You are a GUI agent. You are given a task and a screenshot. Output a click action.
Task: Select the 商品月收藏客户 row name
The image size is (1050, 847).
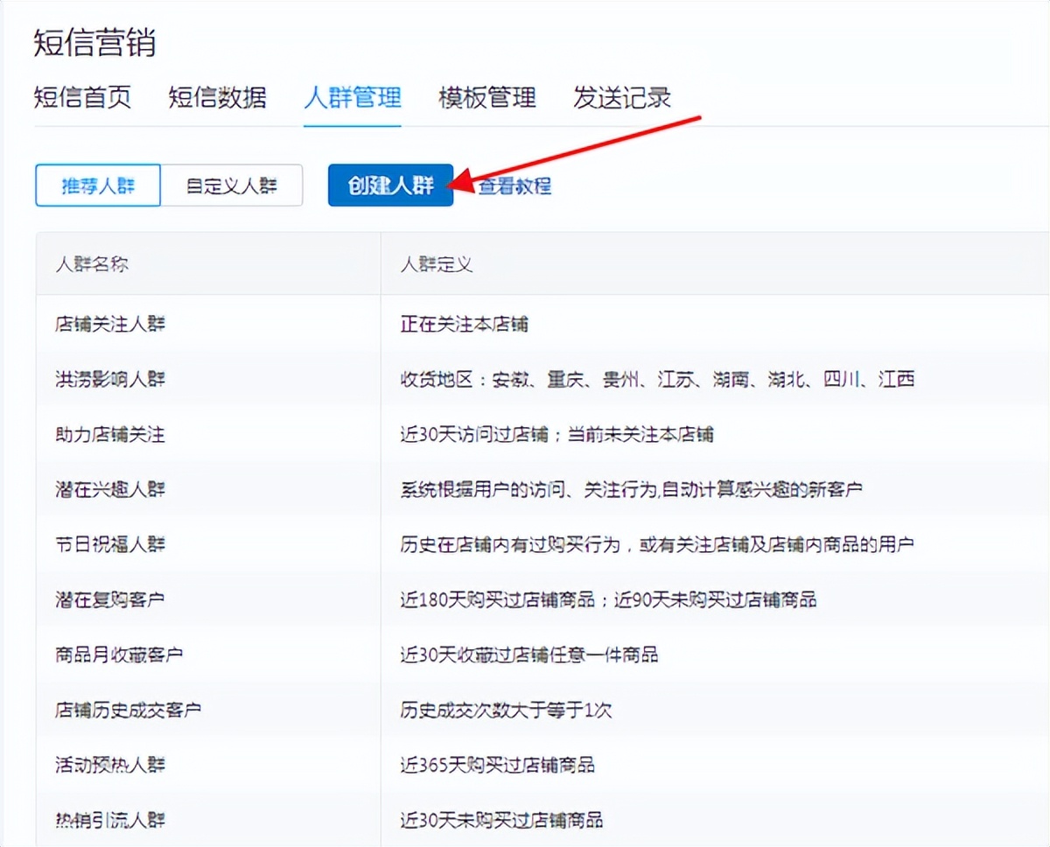coord(119,654)
